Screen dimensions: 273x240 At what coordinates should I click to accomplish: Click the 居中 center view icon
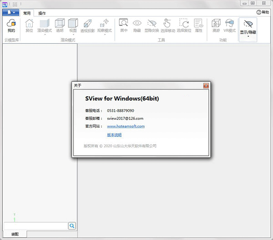pyautogui.click(x=123, y=25)
